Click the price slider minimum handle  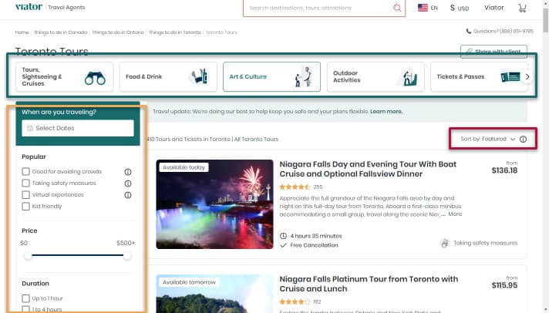point(28,256)
